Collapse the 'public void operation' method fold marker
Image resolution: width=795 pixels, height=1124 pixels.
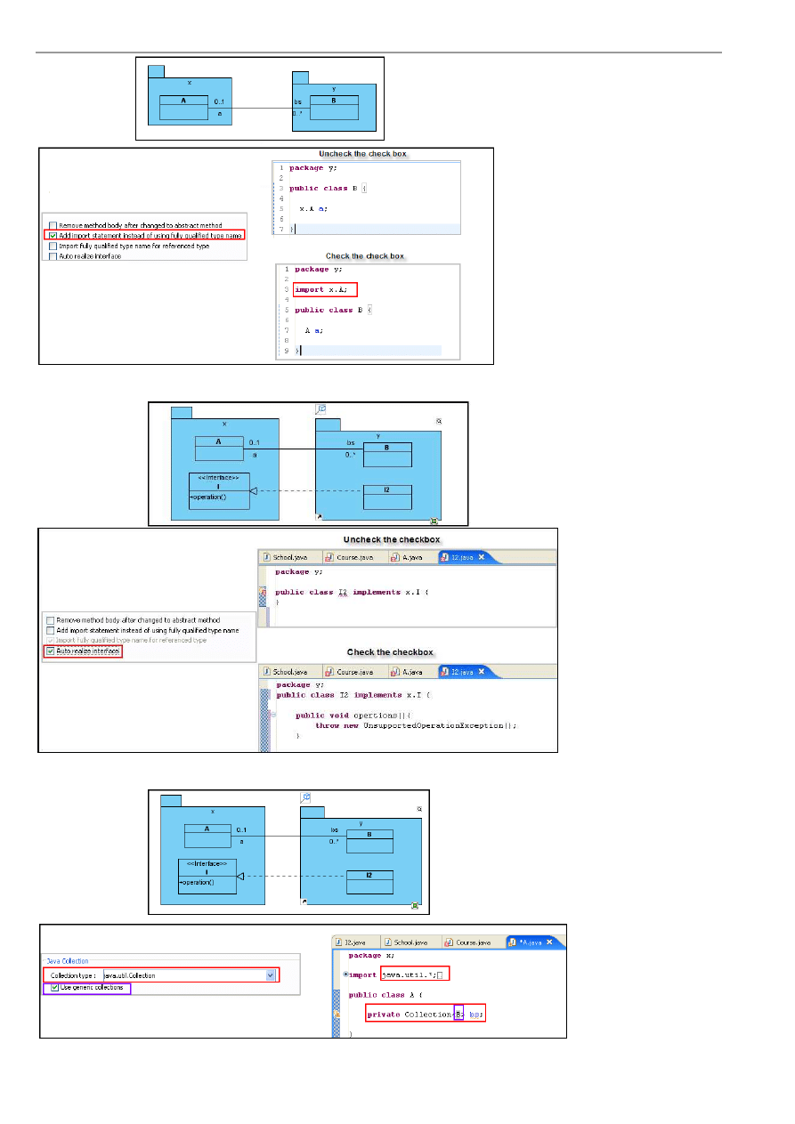272,715
